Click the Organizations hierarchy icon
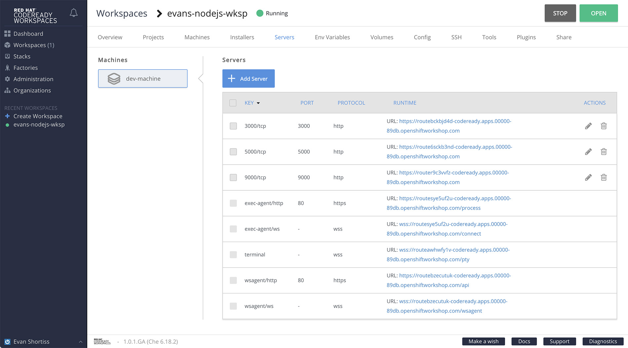Viewport: 628px width, 348px height. click(7, 90)
